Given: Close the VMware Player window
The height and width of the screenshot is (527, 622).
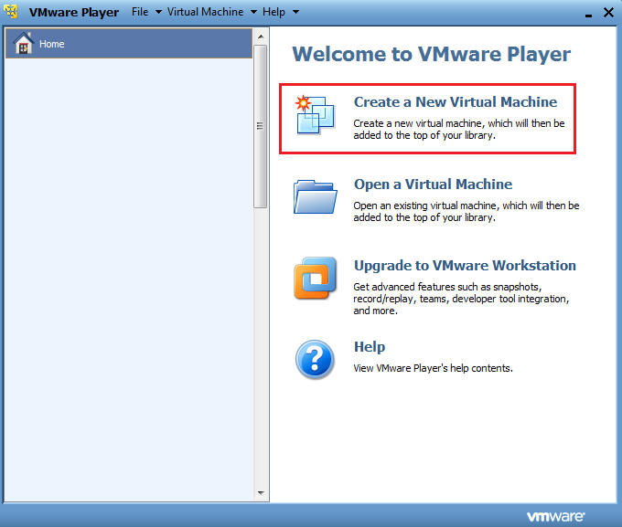Looking at the screenshot, I should click(608, 12).
